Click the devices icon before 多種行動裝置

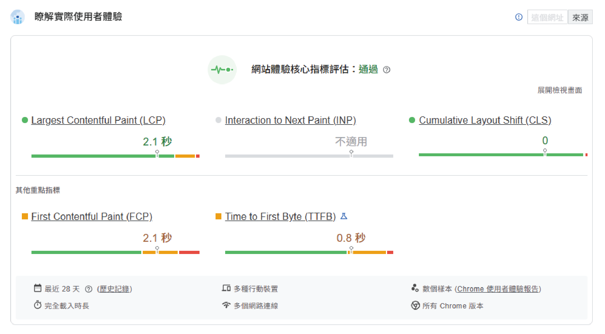226,288
